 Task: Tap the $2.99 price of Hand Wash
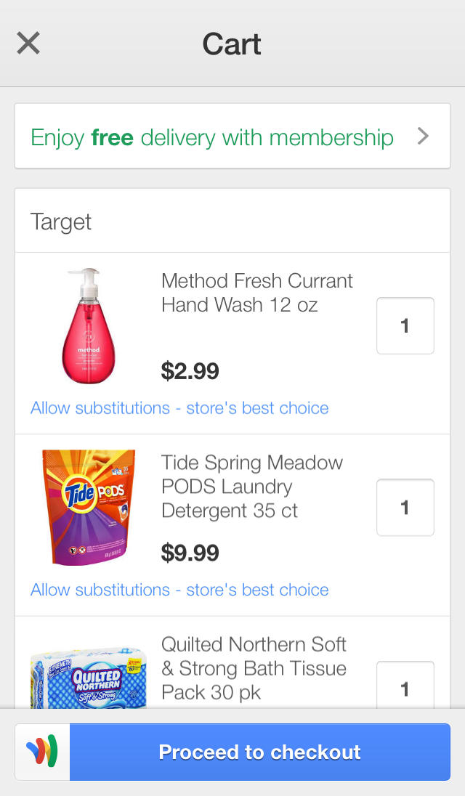[x=190, y=371]
